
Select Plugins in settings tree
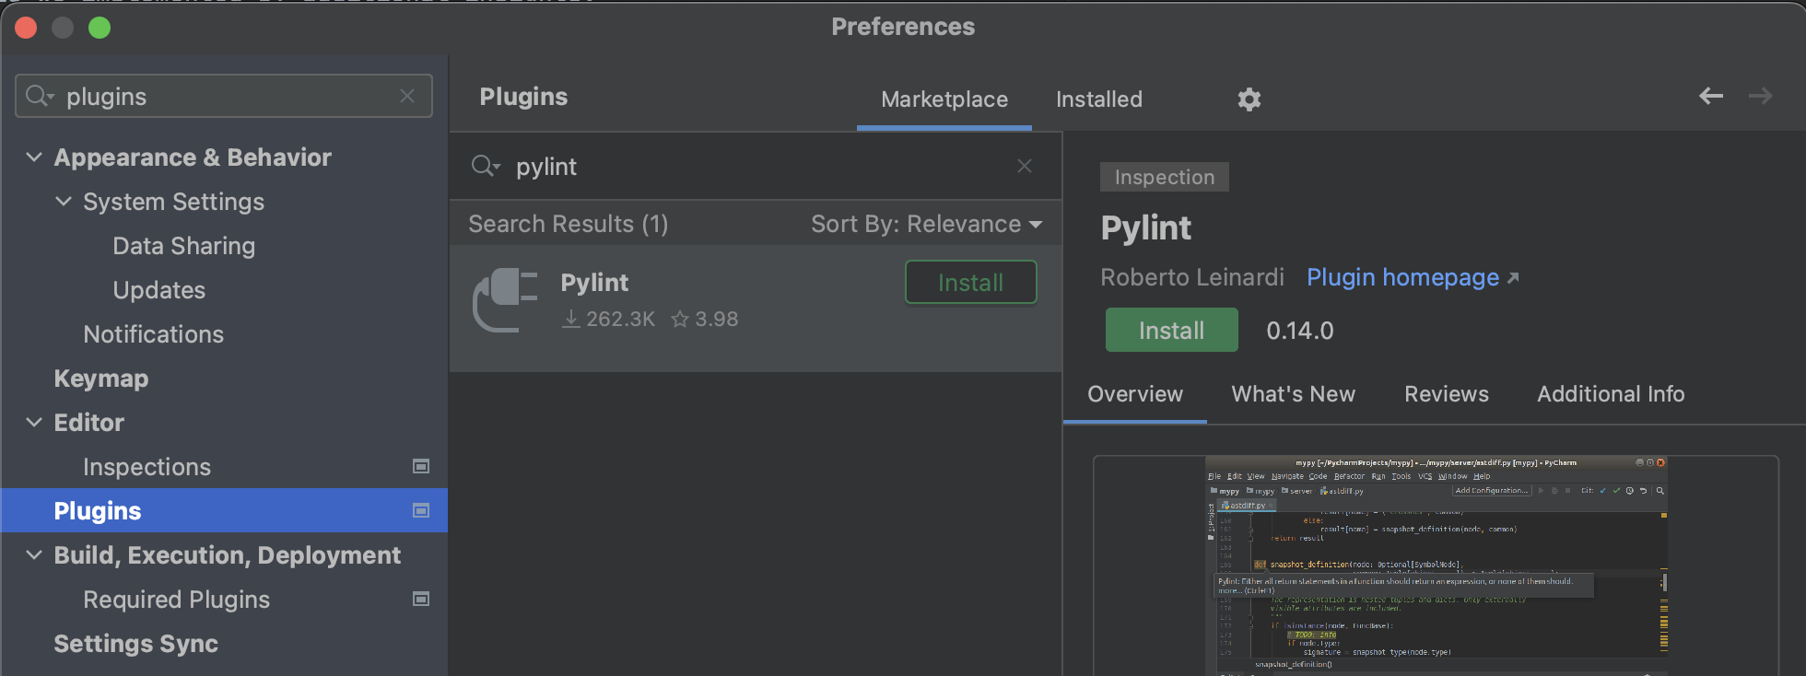coord(225,510)
